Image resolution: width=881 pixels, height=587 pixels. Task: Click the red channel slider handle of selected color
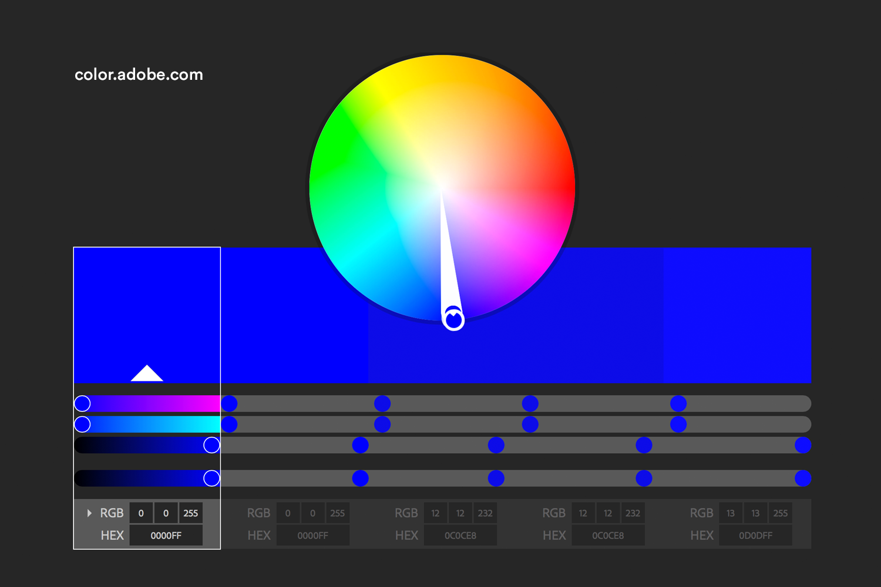(82, 403)
